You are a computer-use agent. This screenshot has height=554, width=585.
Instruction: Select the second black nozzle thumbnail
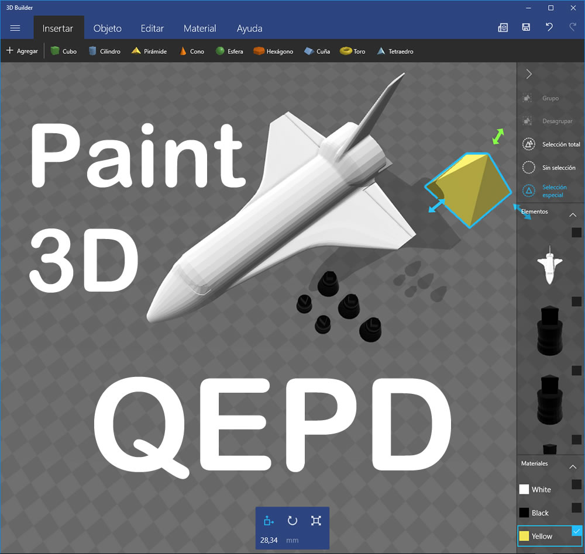(549, 400)
